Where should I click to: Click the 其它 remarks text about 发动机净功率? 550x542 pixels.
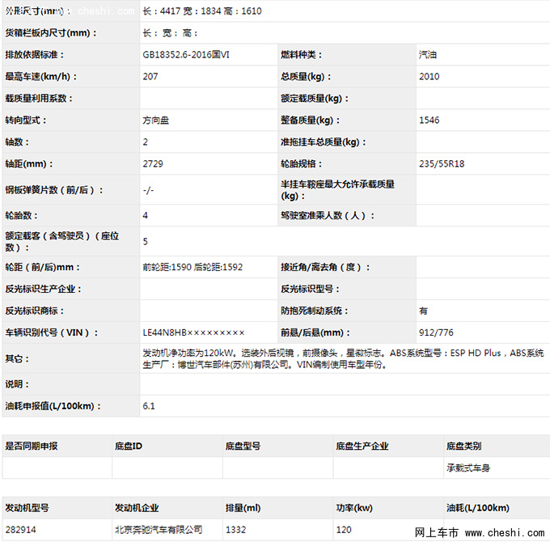(x=343, y=359)
